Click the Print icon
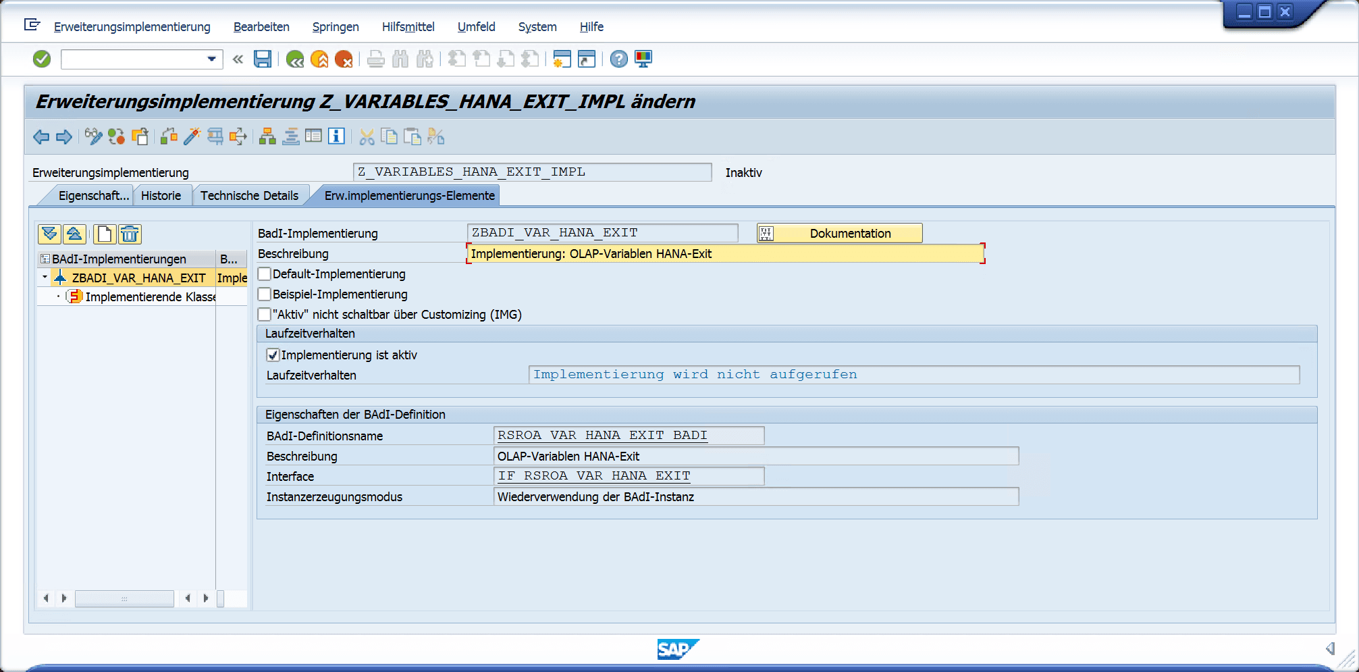This screenshot has width=1359, height=672. pyautogui.click(x=376, y=59)
